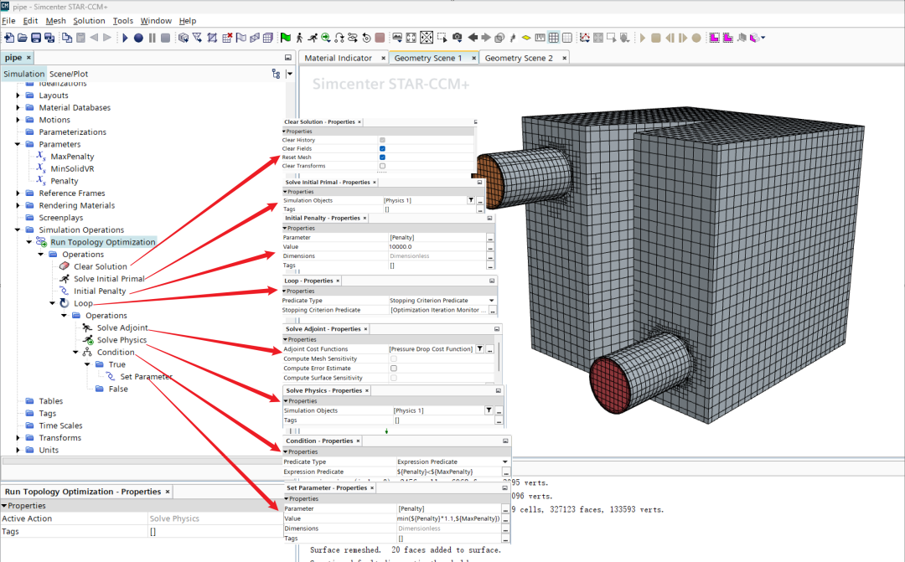Click the green flag Initialize Solution icon
The width and height of the screenshot is (905, 562).
(286, 38)
